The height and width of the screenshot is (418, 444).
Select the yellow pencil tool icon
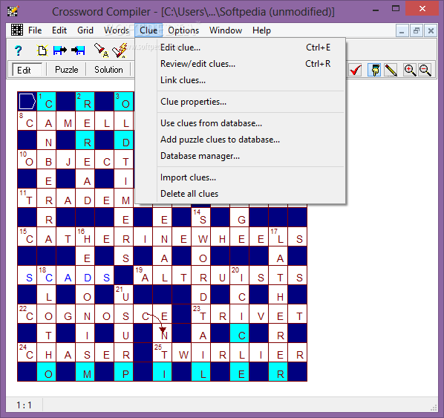pos(391,70)
